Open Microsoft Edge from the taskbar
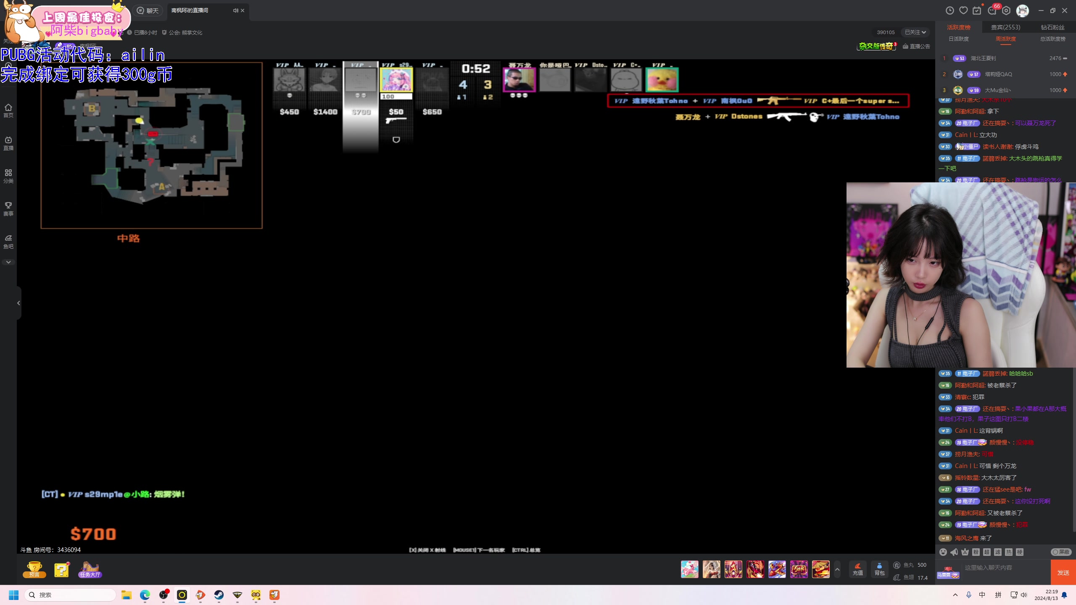This screenshot has width=1076, height=605. click(145, 595)
